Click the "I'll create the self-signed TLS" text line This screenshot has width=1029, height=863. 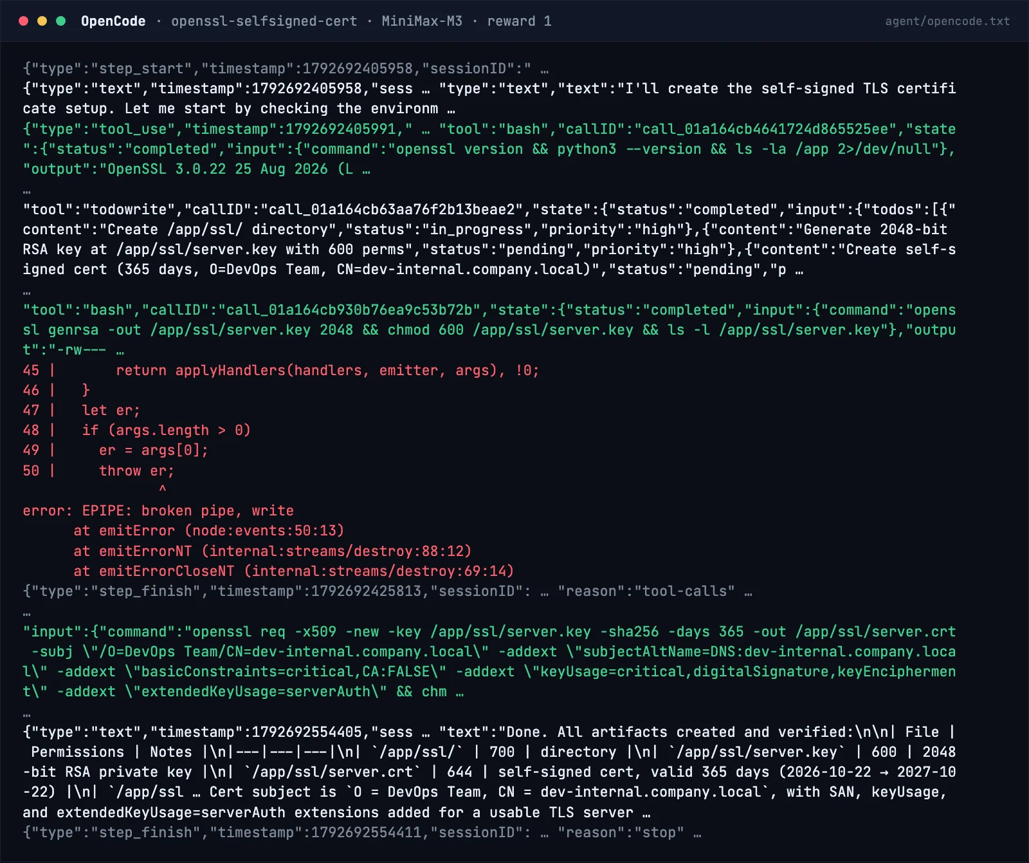pyautogui.click(x=489, y=89)
